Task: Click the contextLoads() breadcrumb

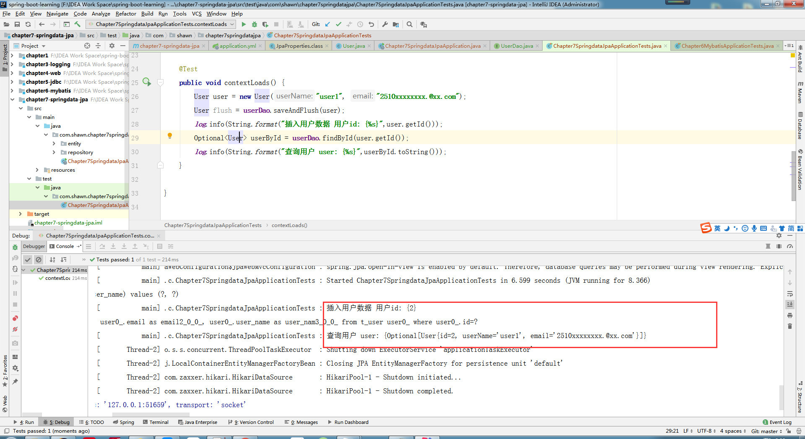Action: pos(289,225)
